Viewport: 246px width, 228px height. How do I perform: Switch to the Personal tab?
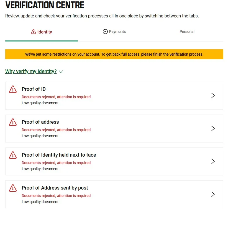187,32
